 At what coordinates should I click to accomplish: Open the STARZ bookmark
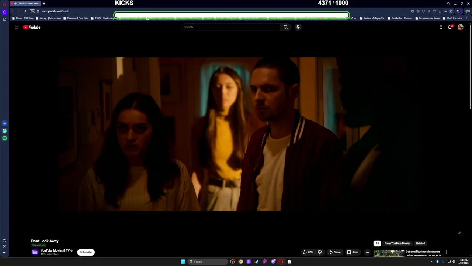(x=102, y=18)
